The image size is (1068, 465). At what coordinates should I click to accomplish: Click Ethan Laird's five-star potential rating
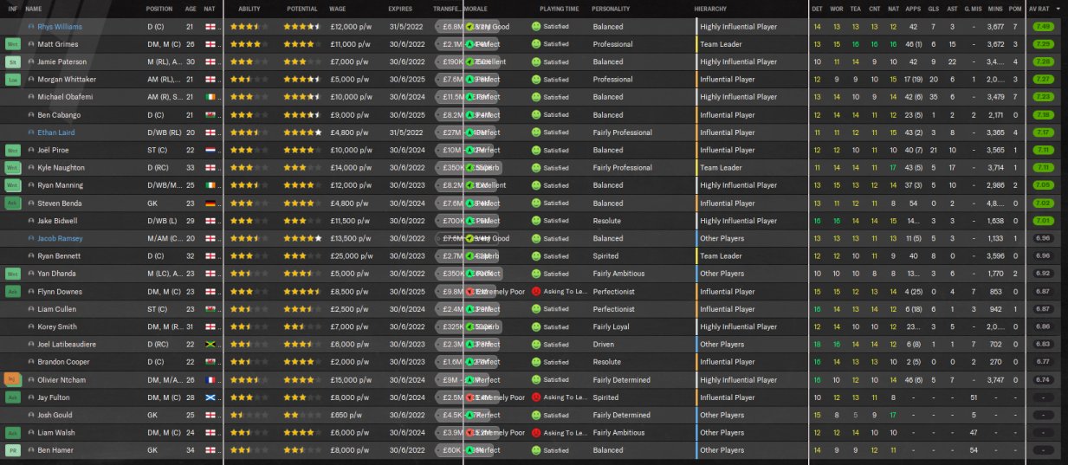click(x=302, y=132)
